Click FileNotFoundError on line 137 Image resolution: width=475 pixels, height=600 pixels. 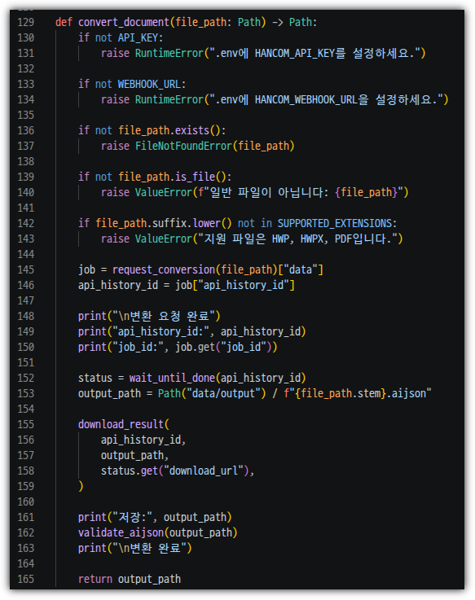(183, 147)
